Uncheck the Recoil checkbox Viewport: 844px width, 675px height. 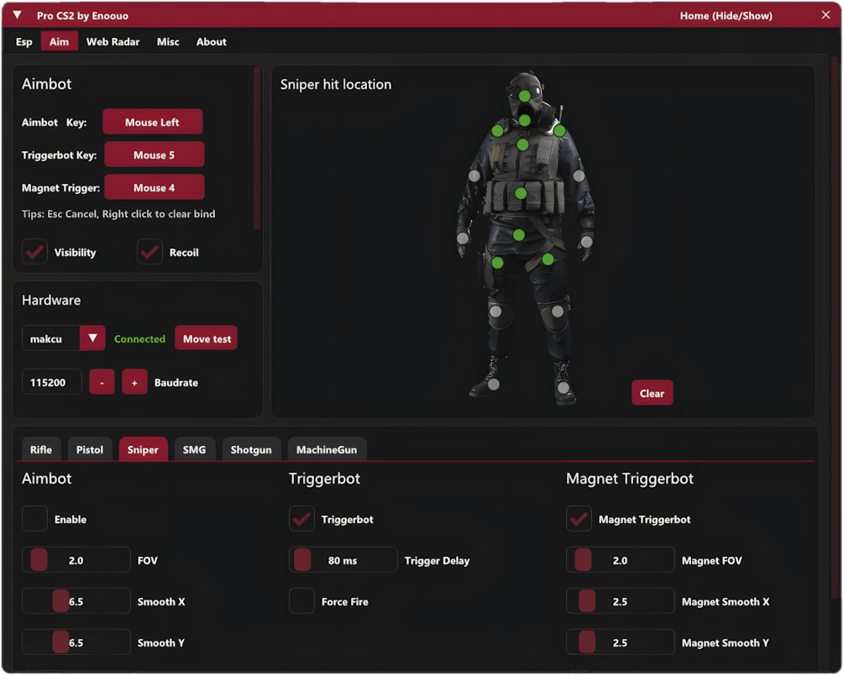coord(149,252)
